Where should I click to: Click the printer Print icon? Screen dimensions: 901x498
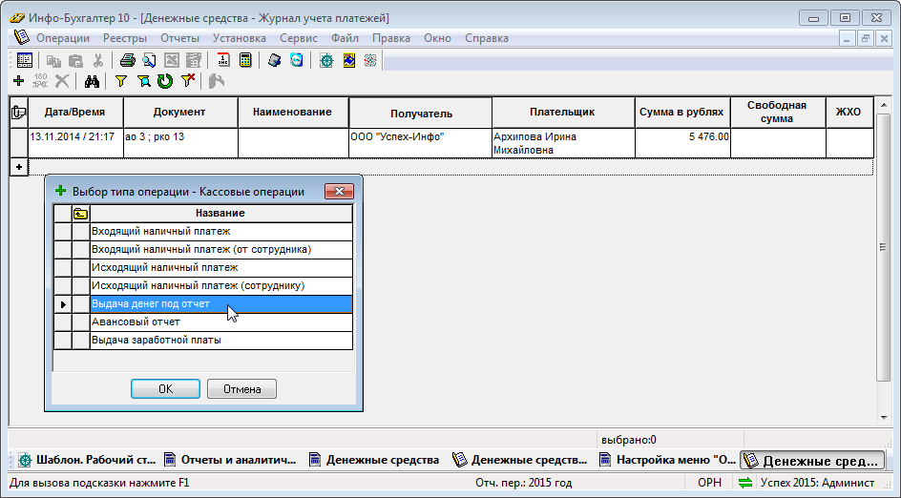[128, 60]
